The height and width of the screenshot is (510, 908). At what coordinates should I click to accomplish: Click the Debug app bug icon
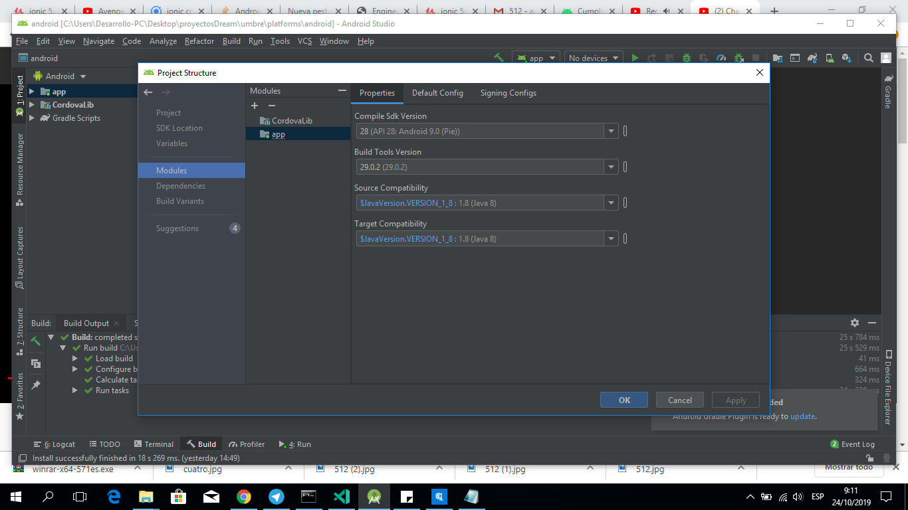(687, 58)
